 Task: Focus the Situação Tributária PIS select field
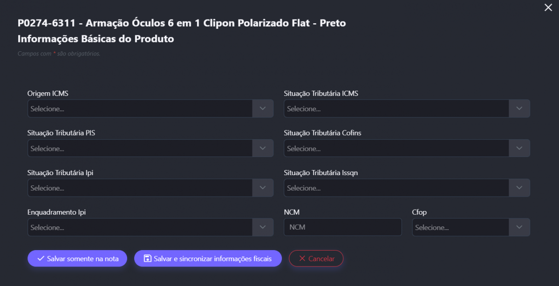coord(140,148)
